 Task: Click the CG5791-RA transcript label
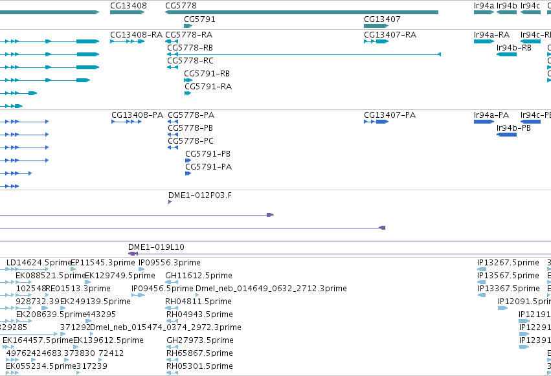point(208,87)
